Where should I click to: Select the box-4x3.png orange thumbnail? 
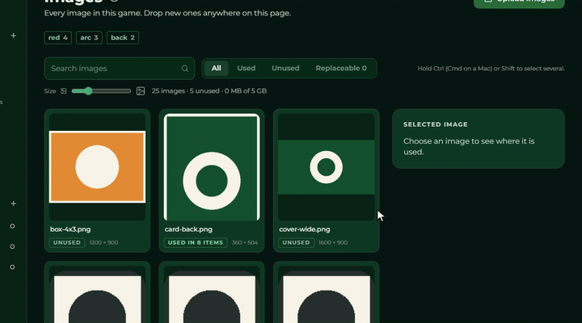coord(97,167)
